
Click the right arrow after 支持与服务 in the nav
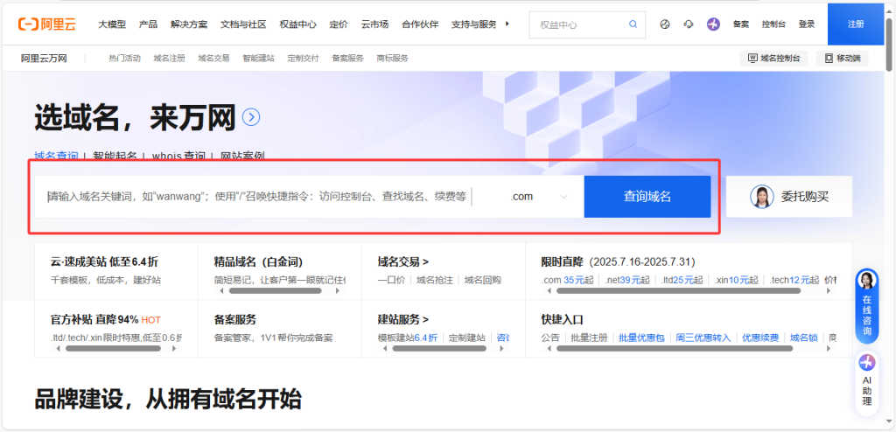pyautogui.click(x=507, y=24)
